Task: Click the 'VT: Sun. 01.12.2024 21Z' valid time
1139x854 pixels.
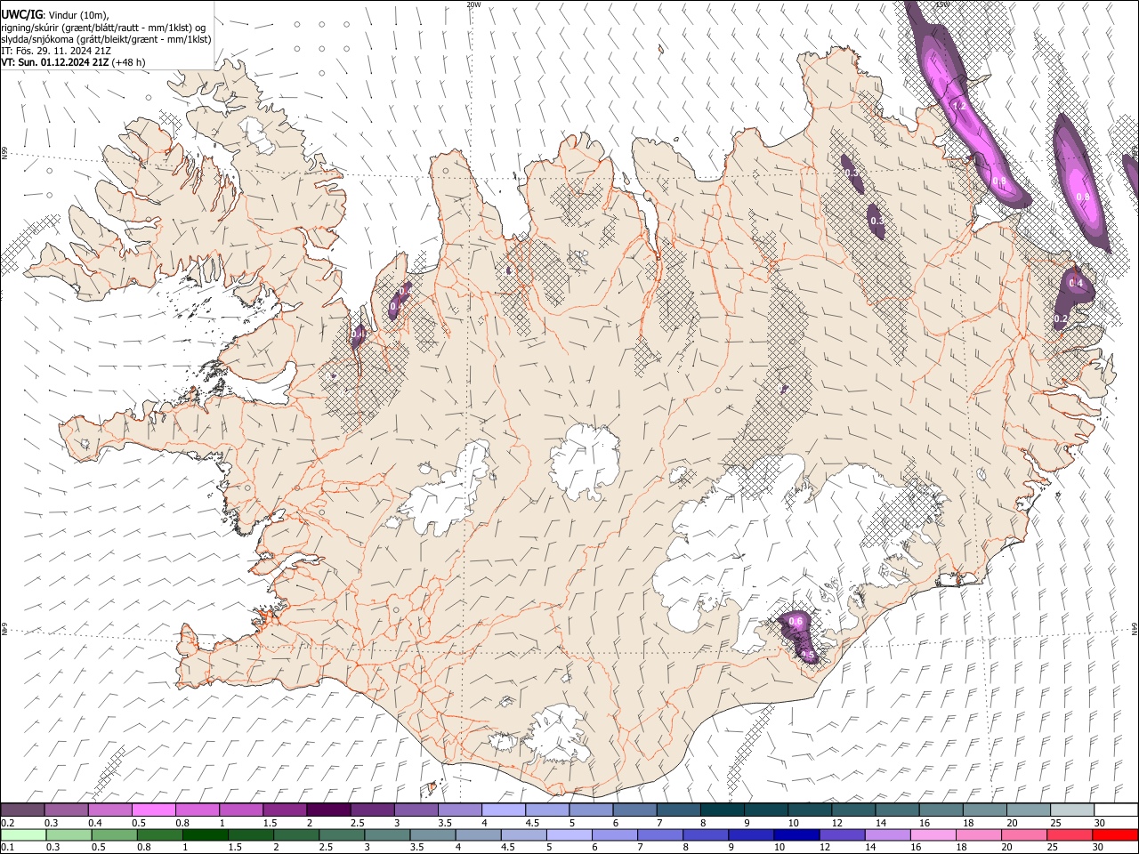Action: pyautogui.click(x=55, y=62)
